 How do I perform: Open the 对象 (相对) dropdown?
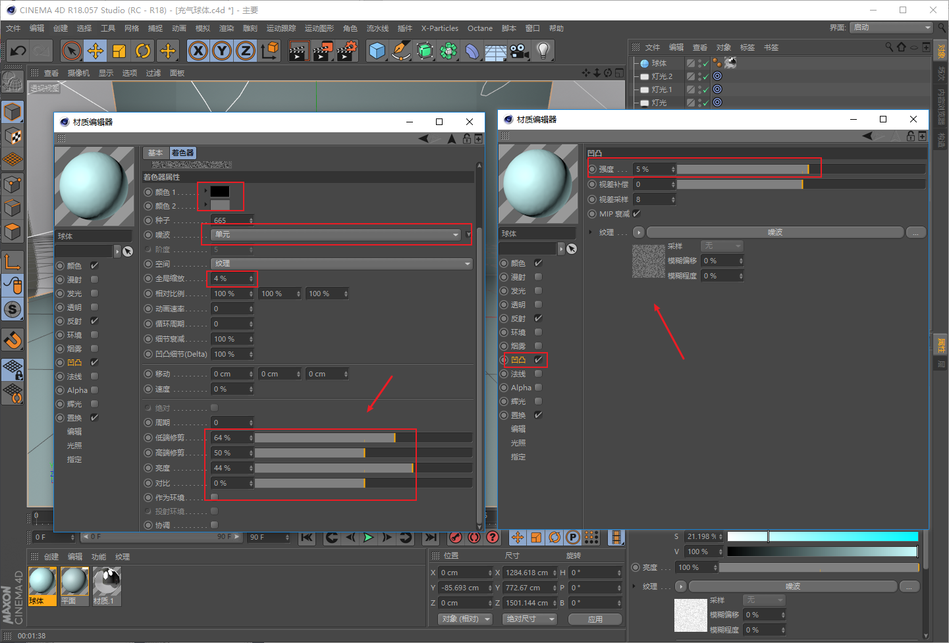pyautogui.click(x=466, y=619)
